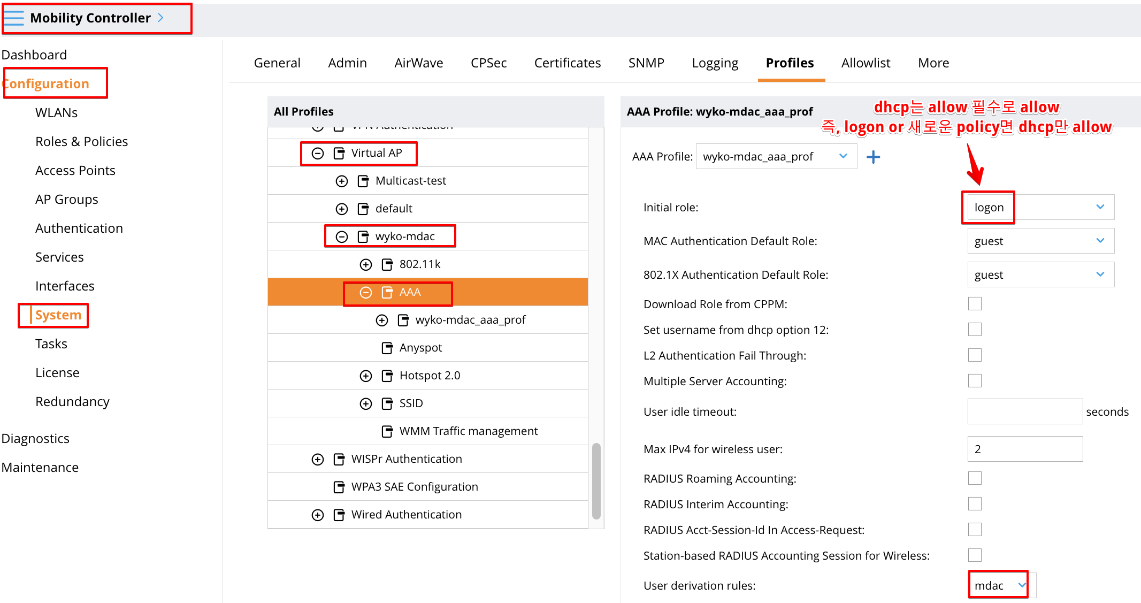Go to the Authentication sidebar page
Viewport: 1141px width, 603px height.
point(79,228)
